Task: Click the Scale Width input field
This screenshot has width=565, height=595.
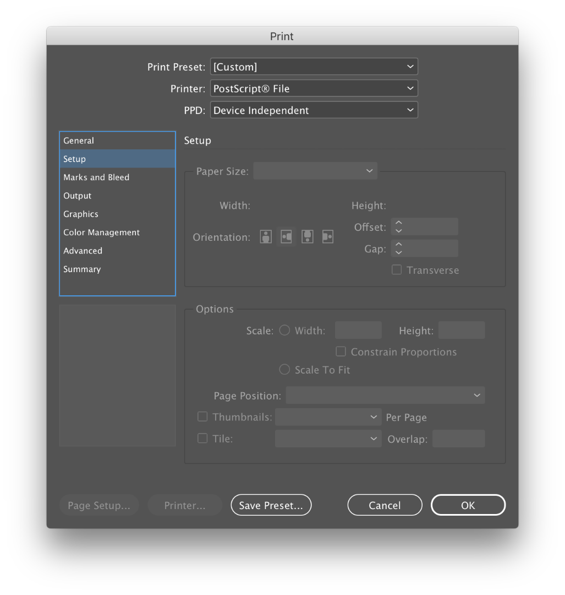Action: click(358, 331)
